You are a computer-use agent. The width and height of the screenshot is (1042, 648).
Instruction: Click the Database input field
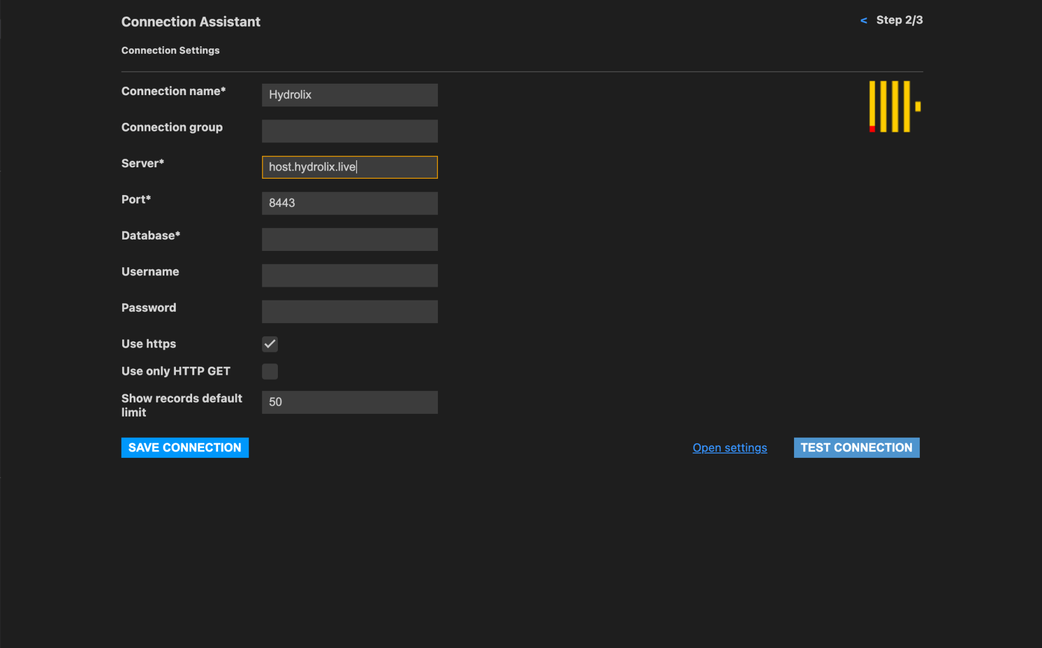(x=350, y=240)
